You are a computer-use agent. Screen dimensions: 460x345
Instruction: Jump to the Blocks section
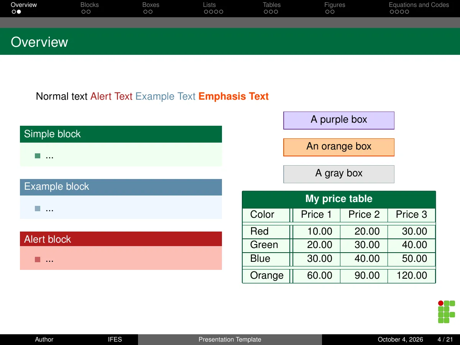(89, 5)
